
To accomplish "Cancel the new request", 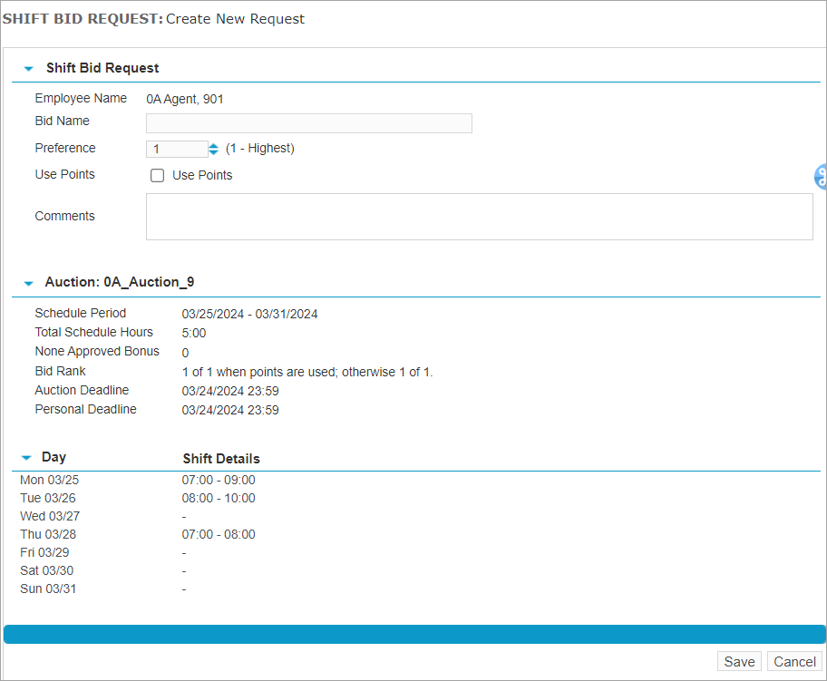I will click(x=794, y=662).
